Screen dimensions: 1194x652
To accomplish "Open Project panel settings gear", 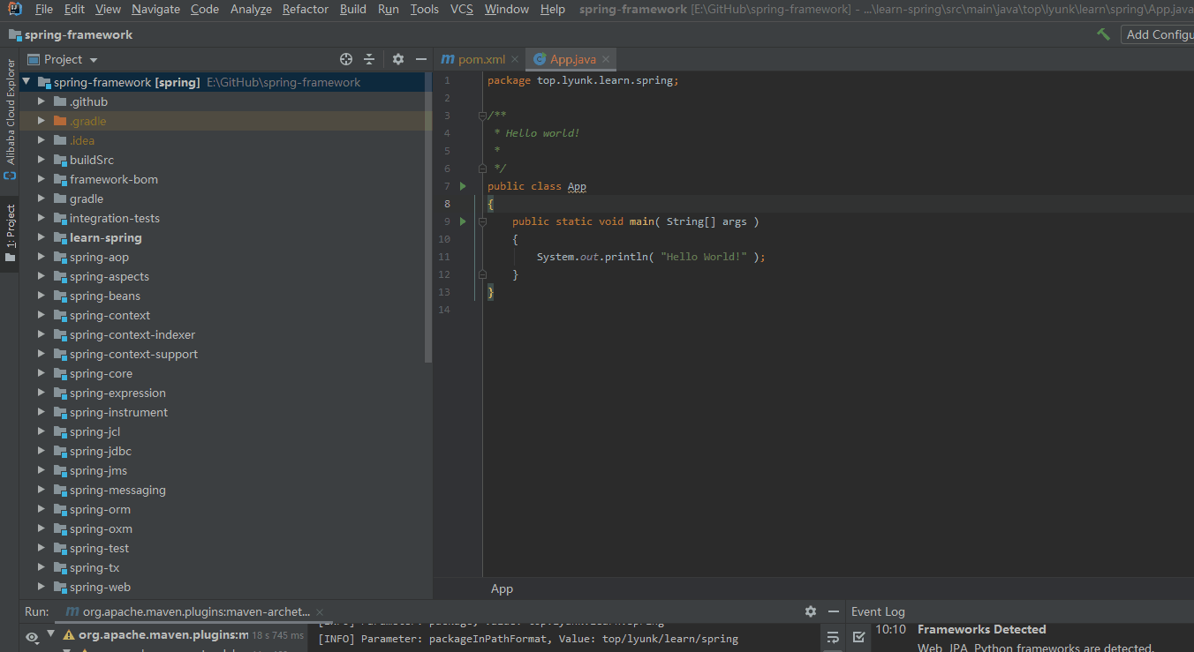I will [x=398, y=59].
